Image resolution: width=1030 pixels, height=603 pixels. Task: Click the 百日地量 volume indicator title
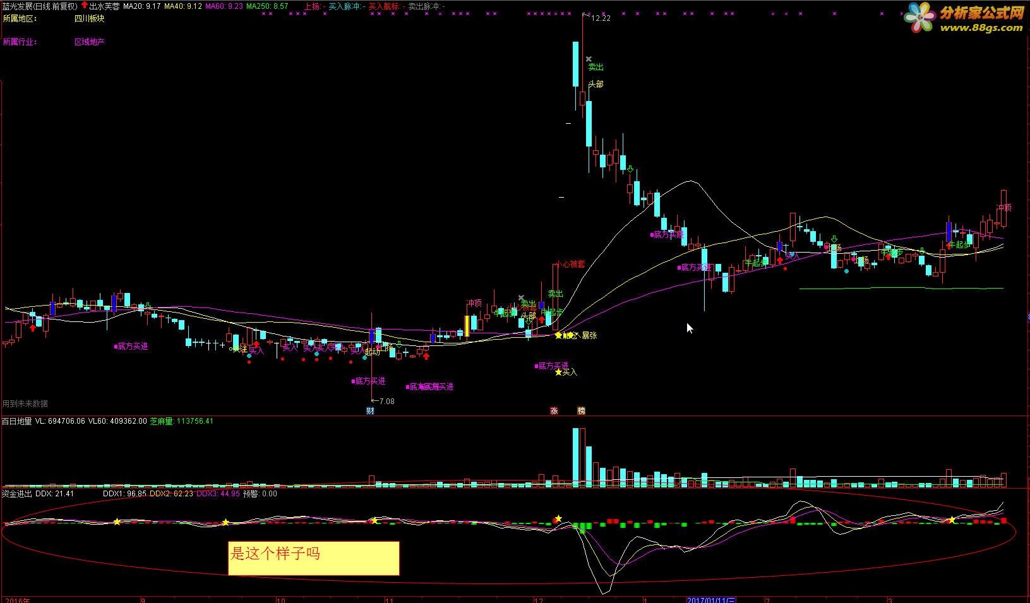point(16,421)
